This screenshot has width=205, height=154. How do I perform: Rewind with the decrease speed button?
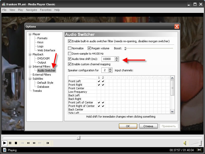(x=28, y=143)
